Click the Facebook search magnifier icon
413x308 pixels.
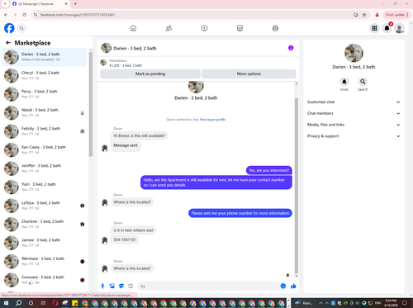21,28
